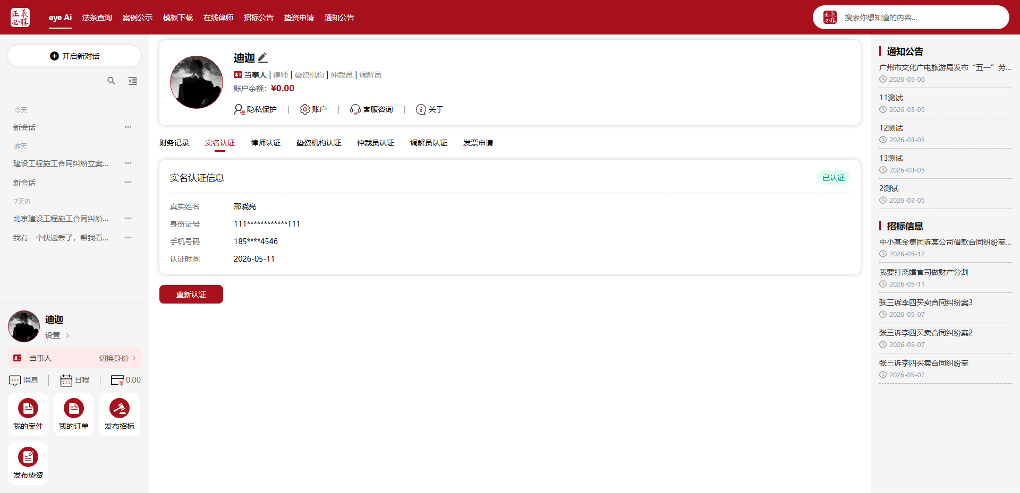The image size is (1020, 493).
Task: Edit profile name with pencil icon
Action: click(x=262, y=58)
